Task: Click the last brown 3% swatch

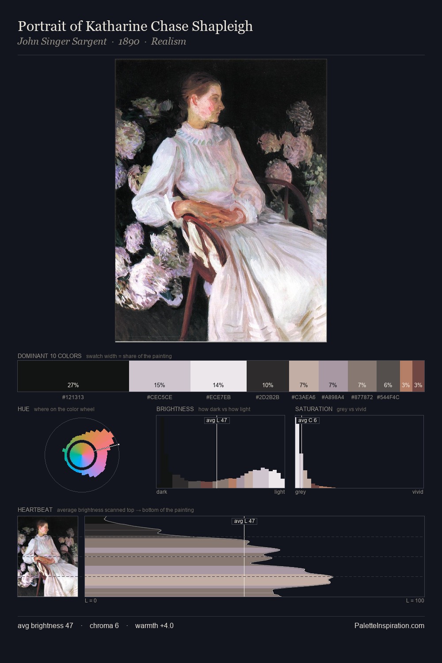Action: click(418, 376)
